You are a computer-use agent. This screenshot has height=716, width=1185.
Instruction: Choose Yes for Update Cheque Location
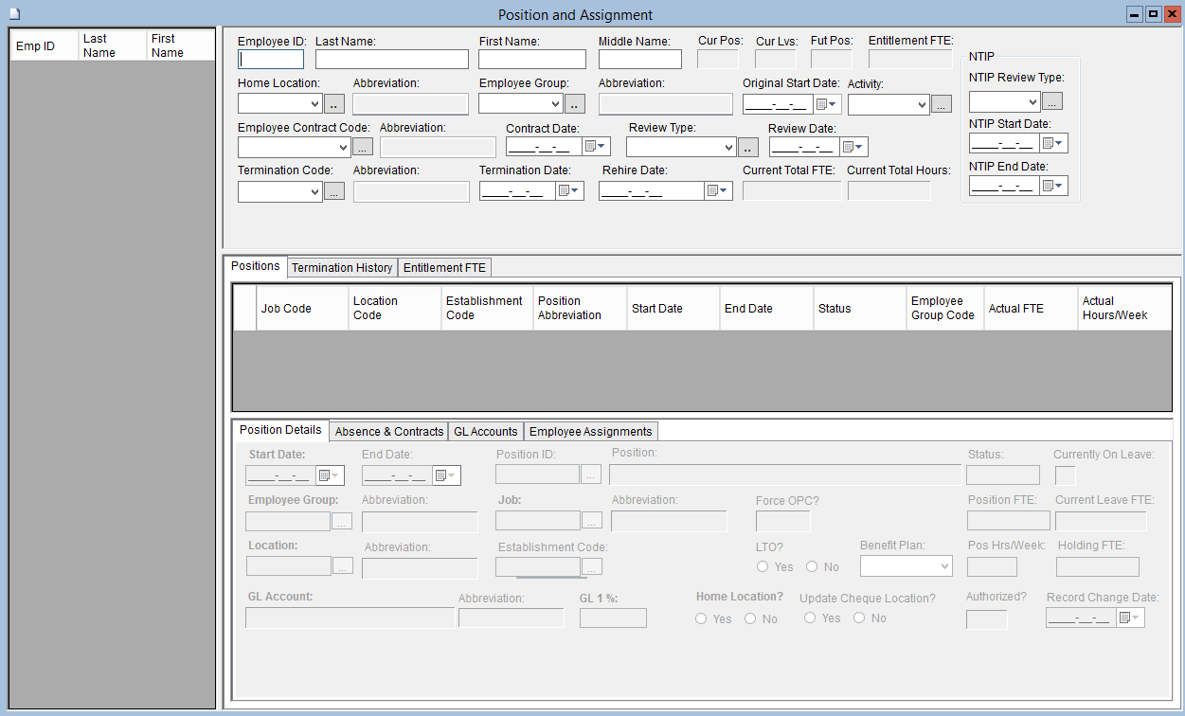click(810, 618)
